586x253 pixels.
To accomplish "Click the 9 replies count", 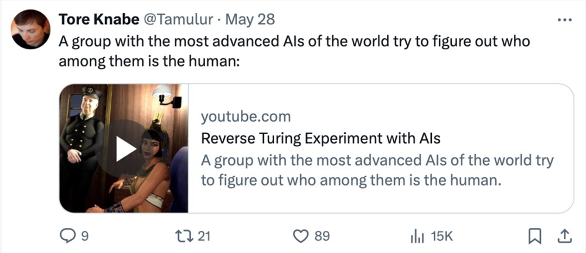I will tap(85, 237).
